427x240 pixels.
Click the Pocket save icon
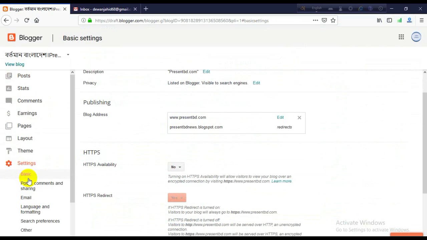324,20
